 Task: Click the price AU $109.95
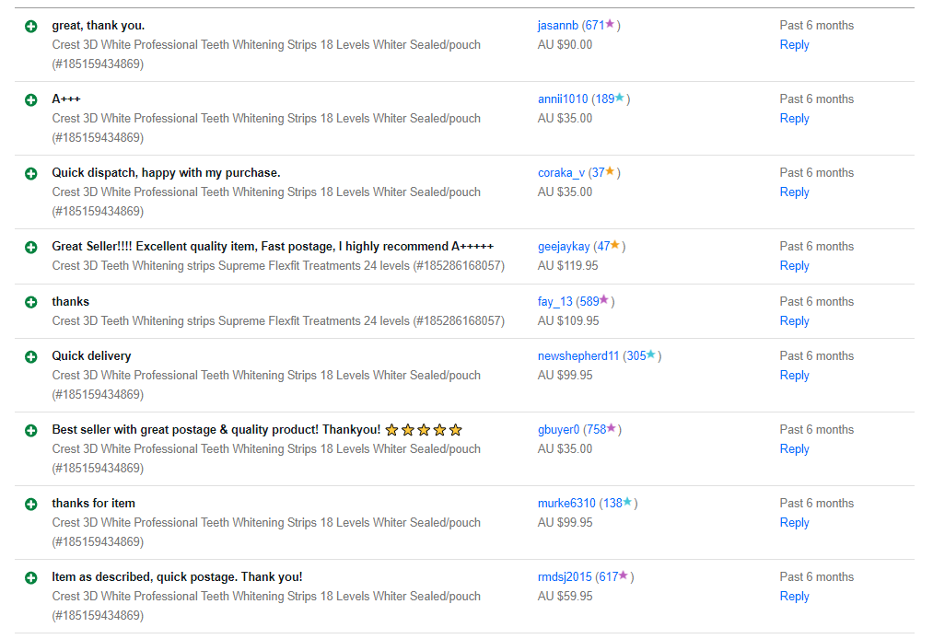[x=568, y=321]
